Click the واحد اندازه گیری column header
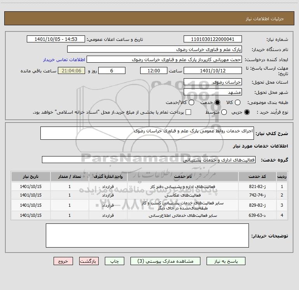Image resolution: width=299 pixels, height=290 pixels. [108, 176]
